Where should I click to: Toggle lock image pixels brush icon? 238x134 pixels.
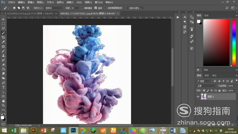point(208,90)
